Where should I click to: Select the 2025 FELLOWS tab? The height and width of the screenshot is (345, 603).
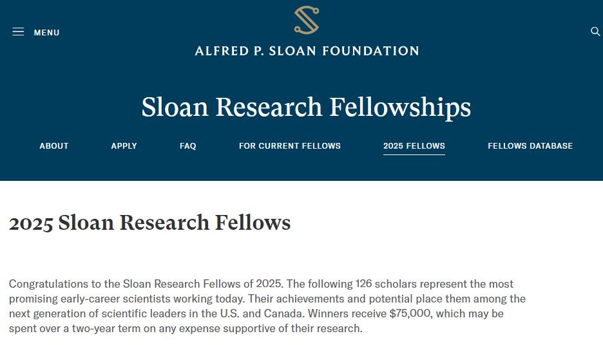pos(414,146)
